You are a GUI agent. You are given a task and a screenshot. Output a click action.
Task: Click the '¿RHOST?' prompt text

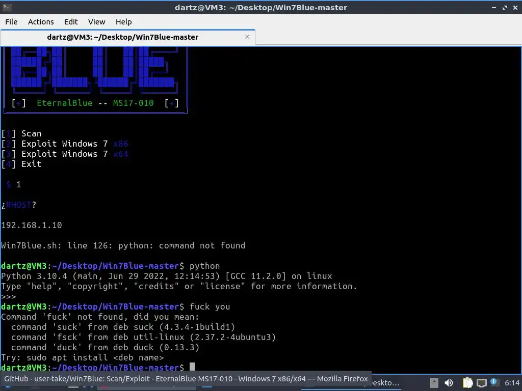19,205
